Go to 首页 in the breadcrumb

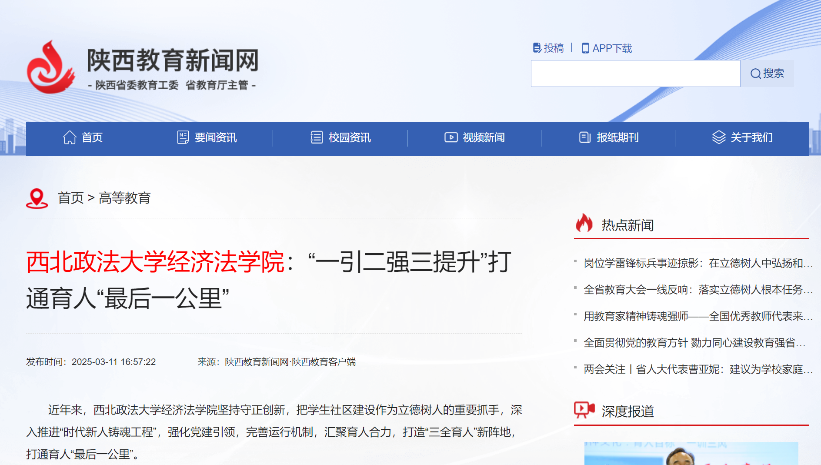point(70,198)
